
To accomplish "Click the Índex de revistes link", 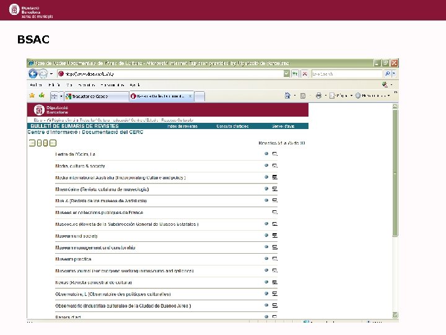I will click(182, 126).
